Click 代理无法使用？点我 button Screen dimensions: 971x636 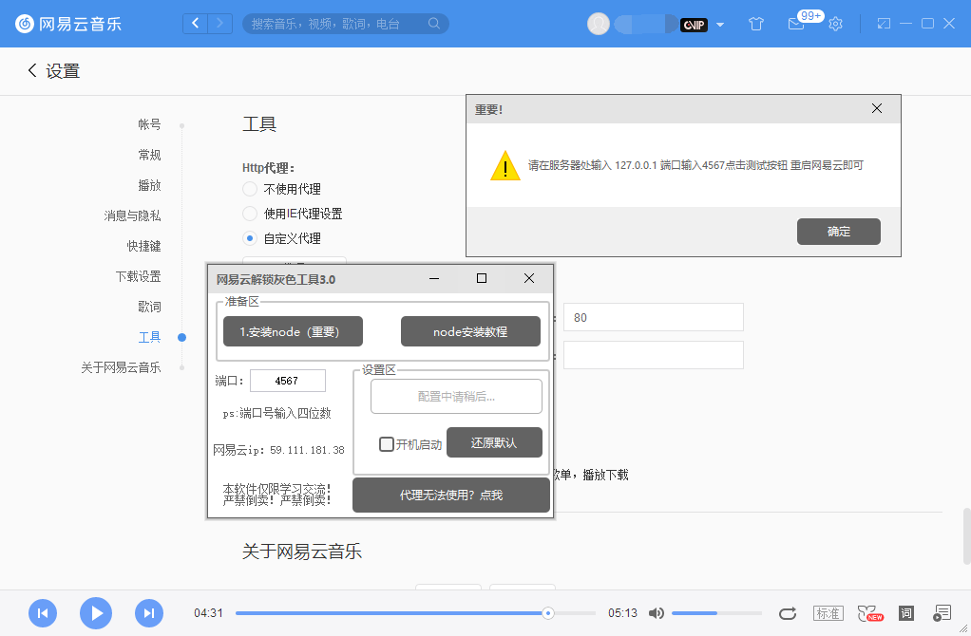point(450,495)
